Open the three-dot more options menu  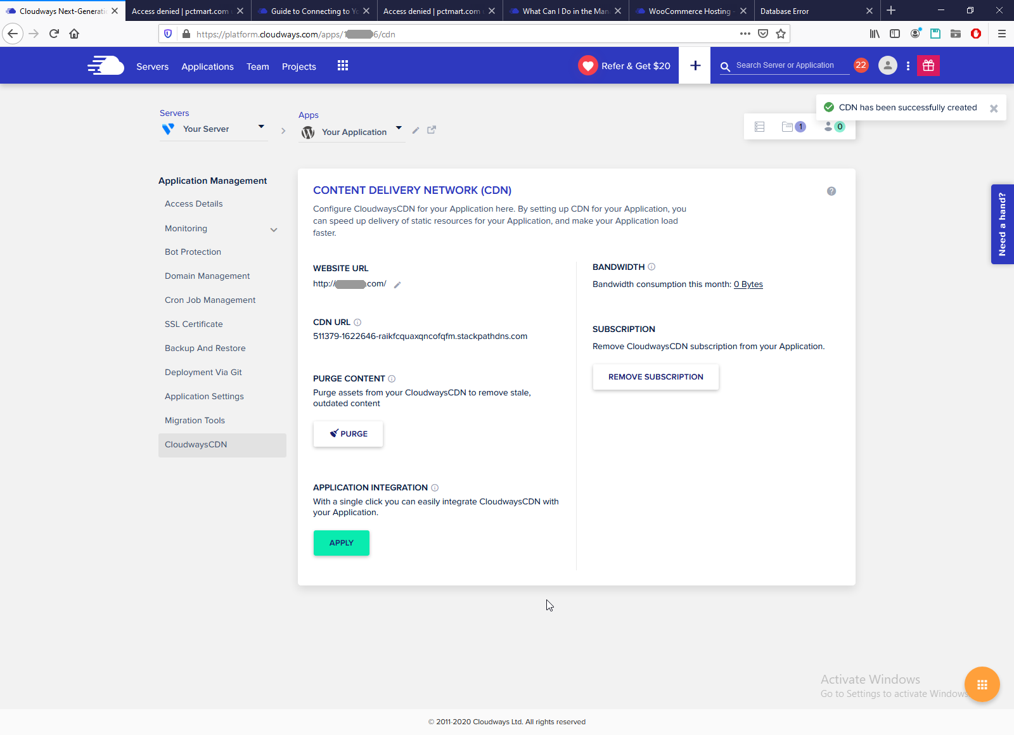(x=908, y=65)
